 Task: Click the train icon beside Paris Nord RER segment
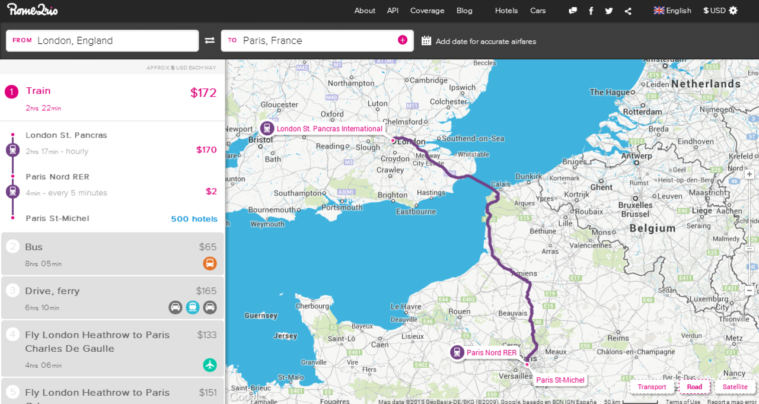[x=12, y=191]
